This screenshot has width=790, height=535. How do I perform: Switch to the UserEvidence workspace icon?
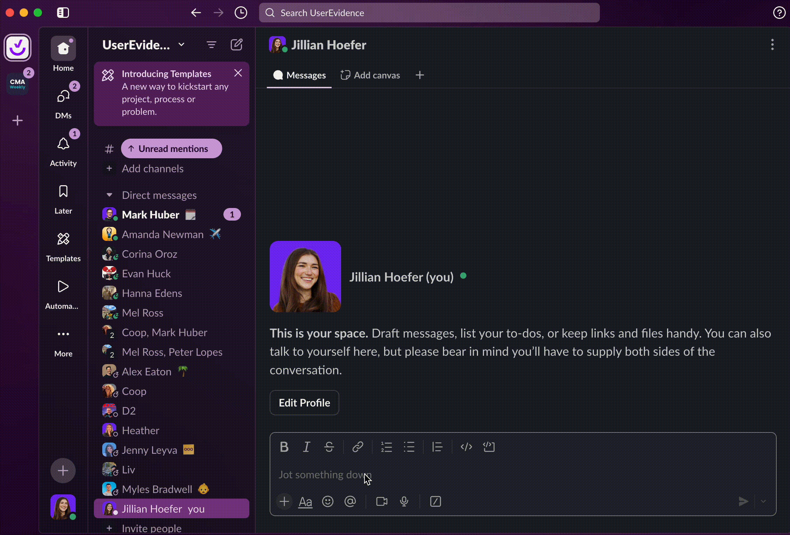click(18, 48)
